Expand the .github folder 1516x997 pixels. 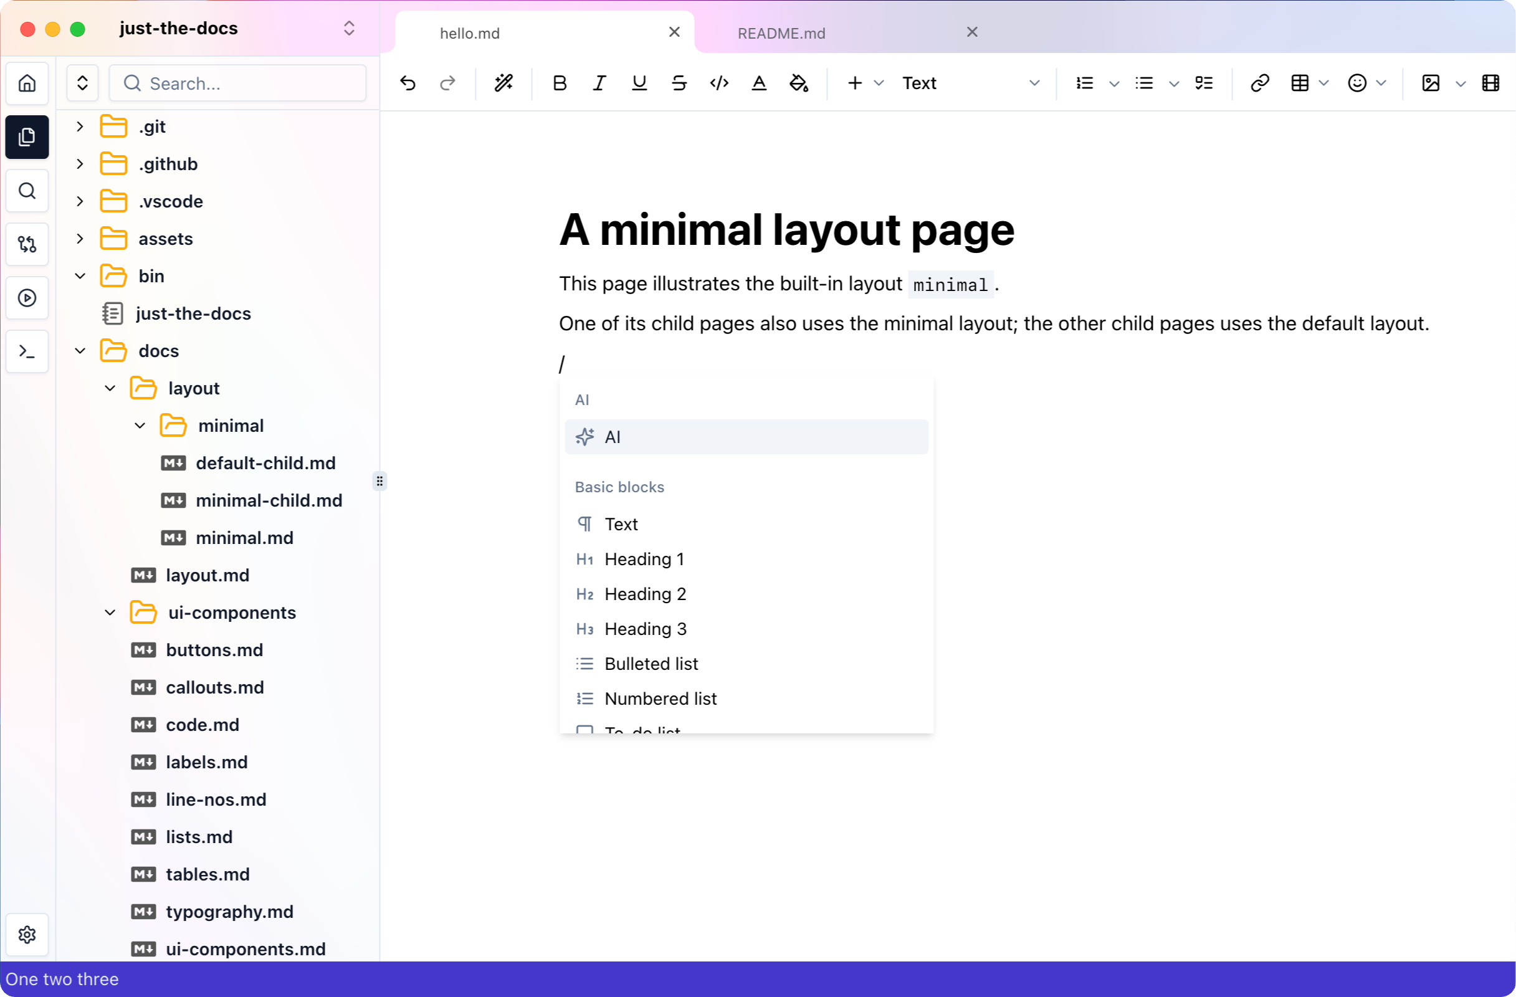[x=168, y=164]
